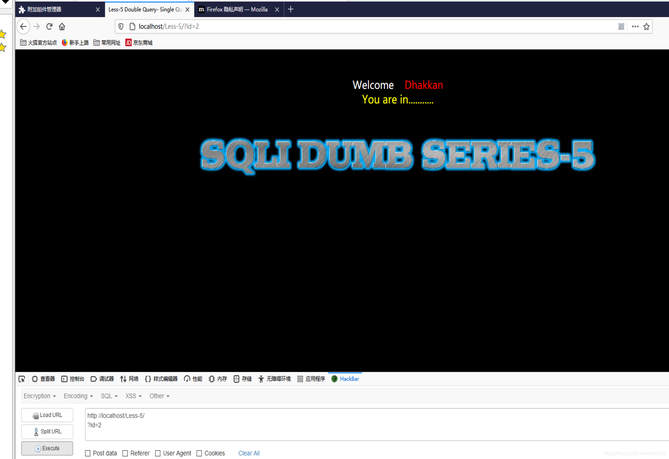Expand the Encryption dropdown
669x459 pixels.
click(x=39, y=396)
